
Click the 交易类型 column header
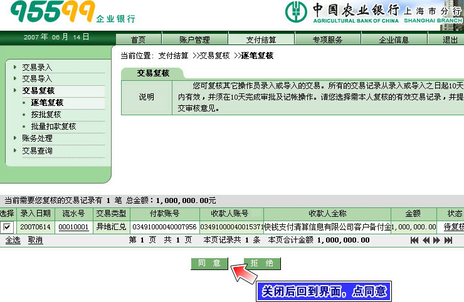111,214
